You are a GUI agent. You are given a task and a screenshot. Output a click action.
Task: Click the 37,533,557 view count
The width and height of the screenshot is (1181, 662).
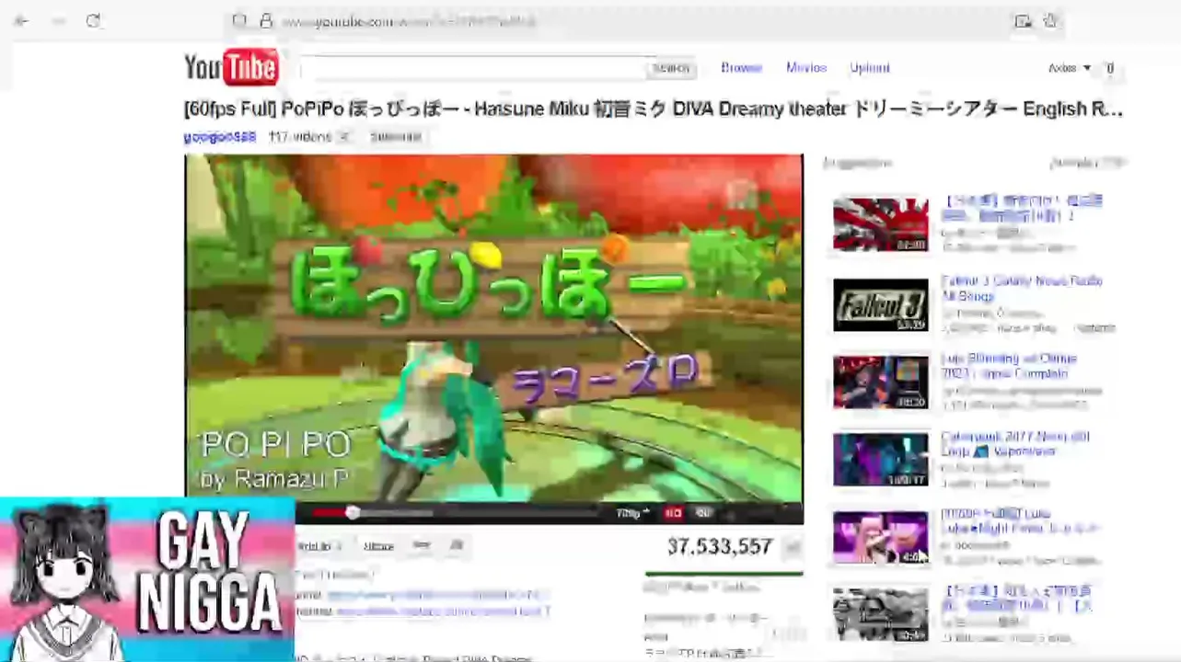[720, 547]
